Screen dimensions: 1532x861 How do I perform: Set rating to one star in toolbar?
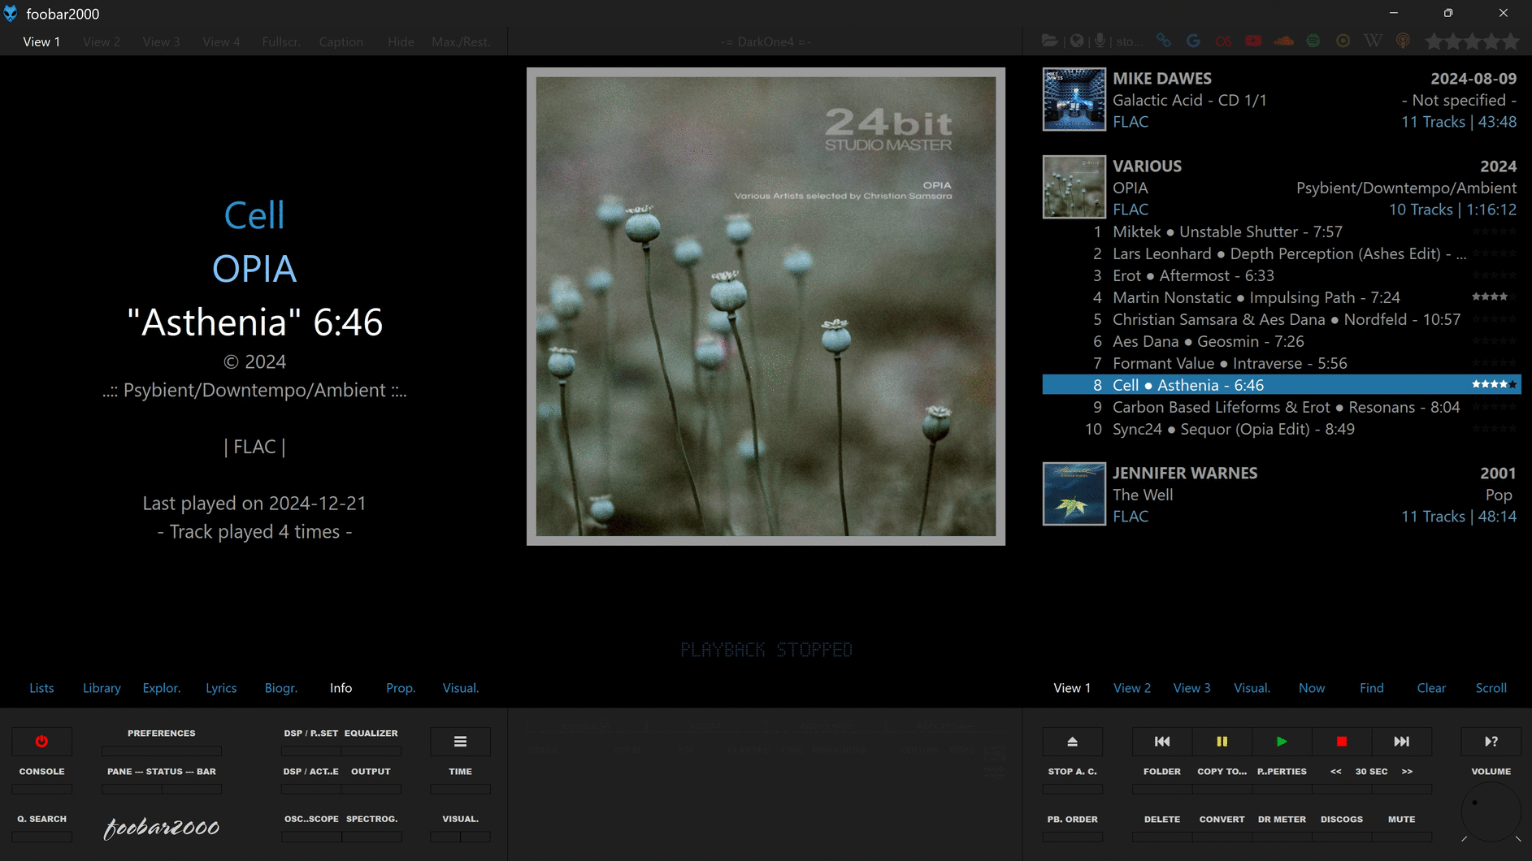[x=1434, y=41]
